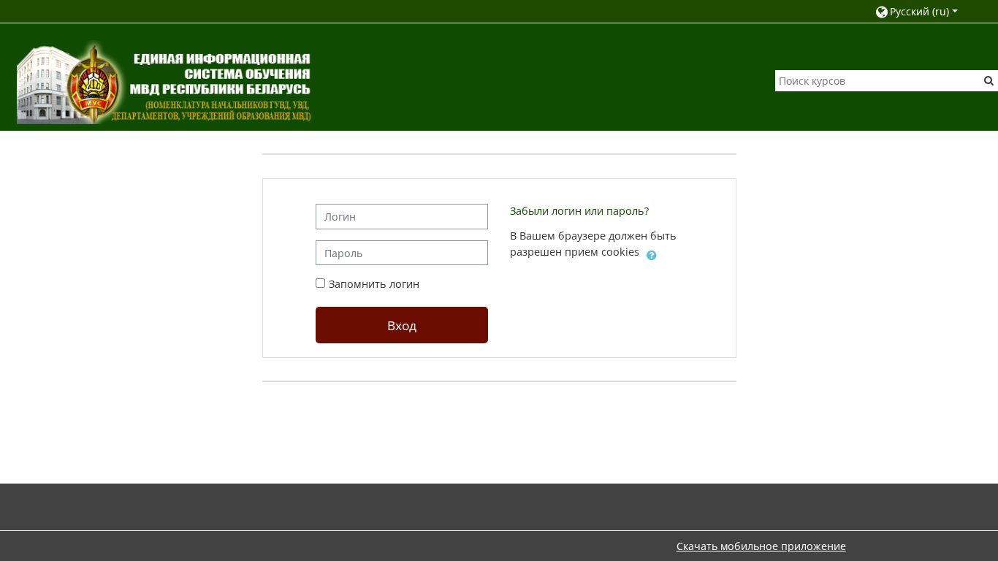Click the building picture in the site logo
This screenshot has width=998, height=561.
[42, 85]
